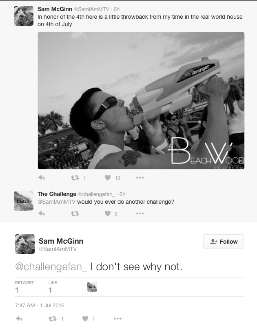View the water gun beach photo
Screen dimensions: 257x328
point(141,101)
